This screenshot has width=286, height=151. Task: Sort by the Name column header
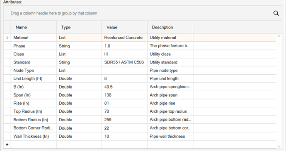(34, 27)
